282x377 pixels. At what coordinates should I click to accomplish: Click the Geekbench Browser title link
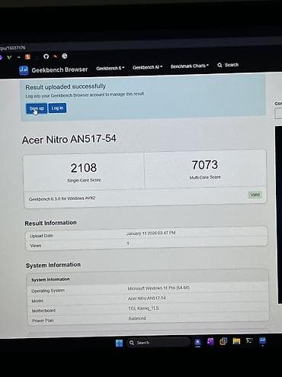pos(59,69)
